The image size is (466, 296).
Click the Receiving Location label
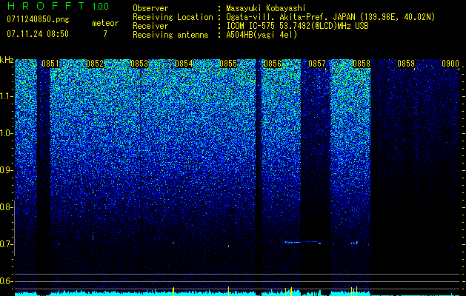[173, 17]
